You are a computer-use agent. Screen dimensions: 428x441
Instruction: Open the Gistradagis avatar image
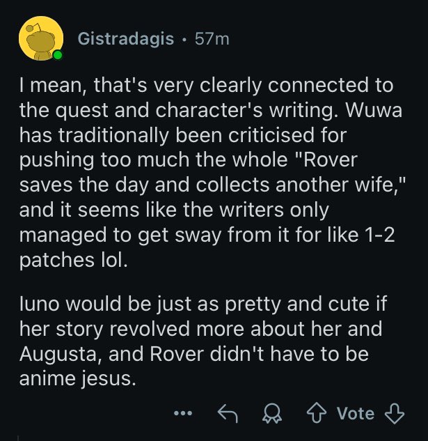click(39, 38)
